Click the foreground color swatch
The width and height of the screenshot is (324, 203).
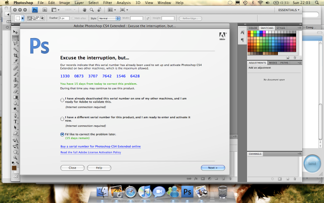(x=14, y=168)
